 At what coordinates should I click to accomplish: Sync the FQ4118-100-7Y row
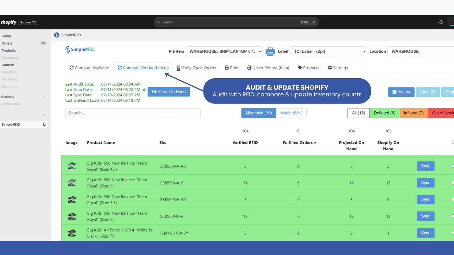426,233
